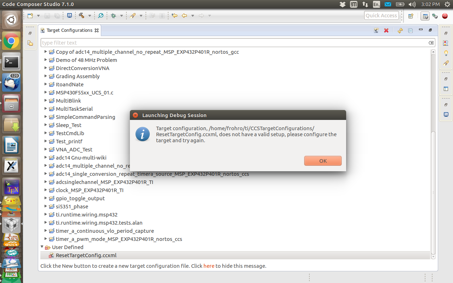Open Project Explorer icon in left trim
This screenshot has height=283, width=453.
click(30, 43)
